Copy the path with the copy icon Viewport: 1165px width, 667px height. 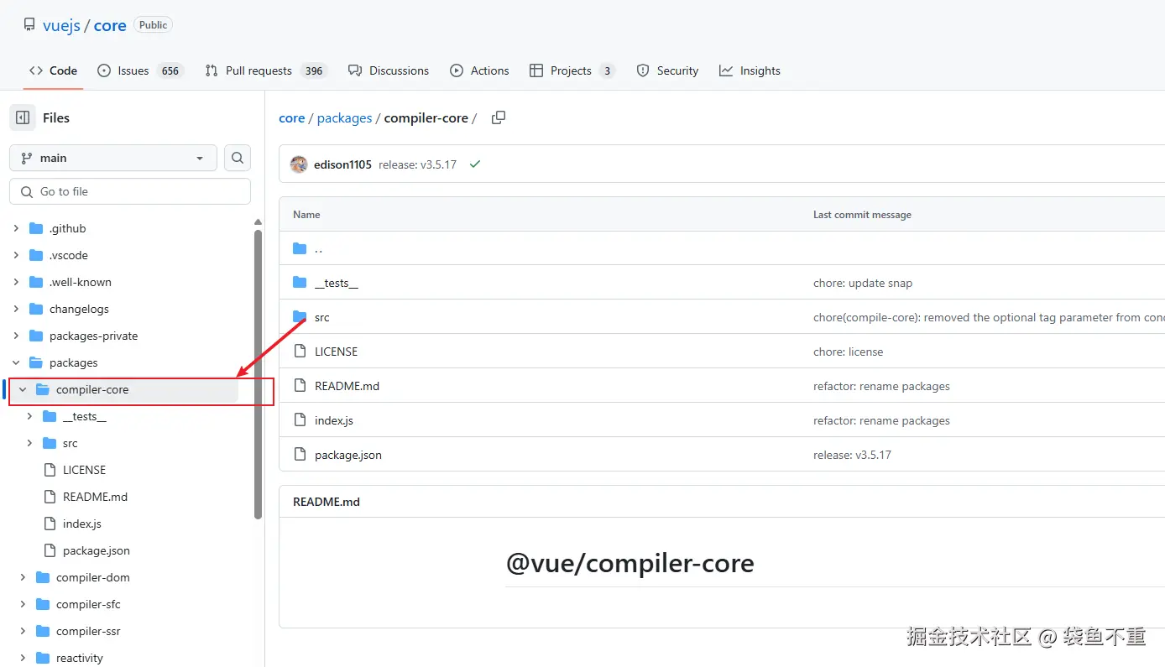coord(499,117)
